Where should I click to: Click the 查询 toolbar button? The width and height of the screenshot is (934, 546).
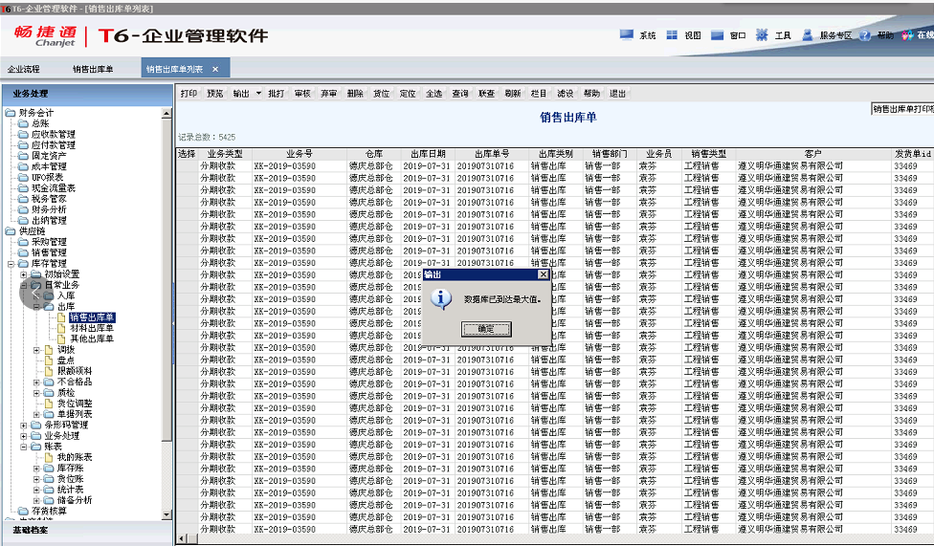(x=460, y=94)
